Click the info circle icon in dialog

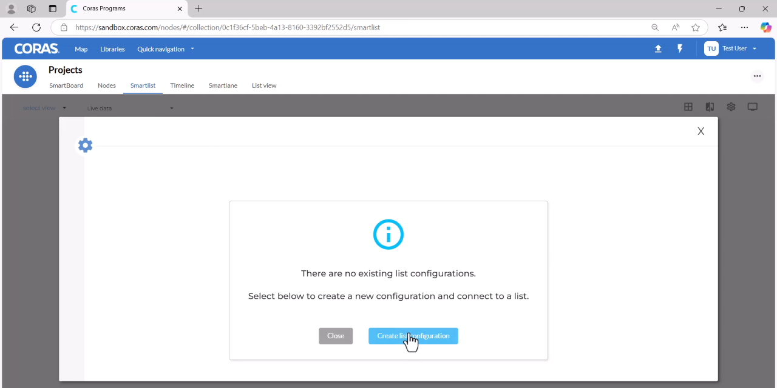click(x=388, y=234)
